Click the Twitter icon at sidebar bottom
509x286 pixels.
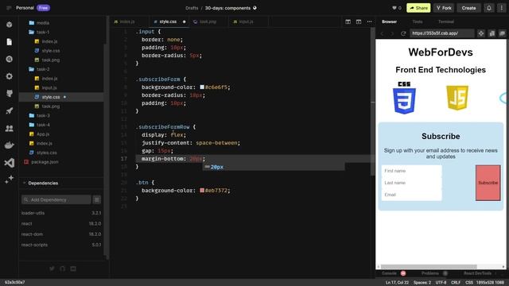pos(52,269)
